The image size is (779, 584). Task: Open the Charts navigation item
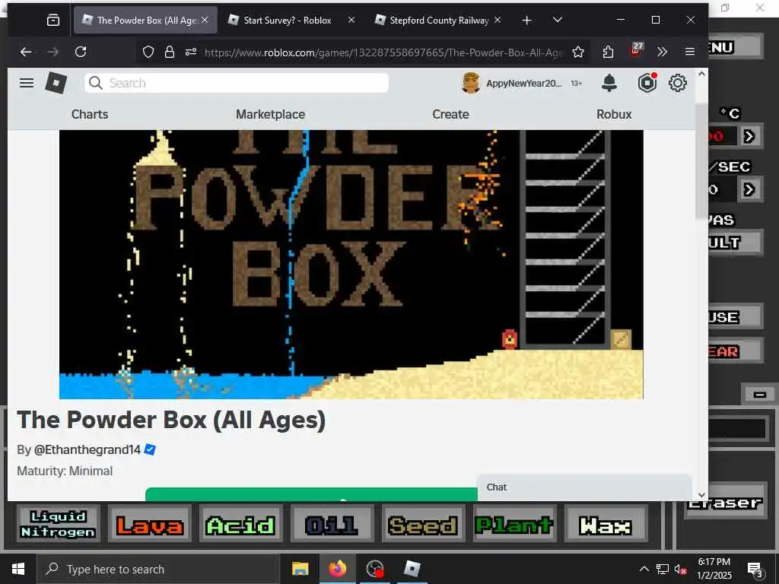[x=90, y=114]
